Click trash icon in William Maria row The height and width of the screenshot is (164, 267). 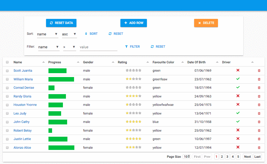[x=259, y=79]
